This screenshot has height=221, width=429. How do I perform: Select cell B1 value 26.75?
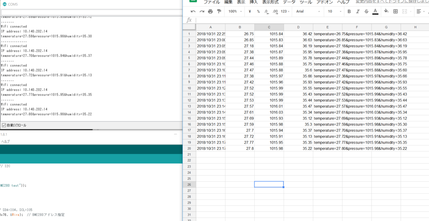click(x=240, y=34)
